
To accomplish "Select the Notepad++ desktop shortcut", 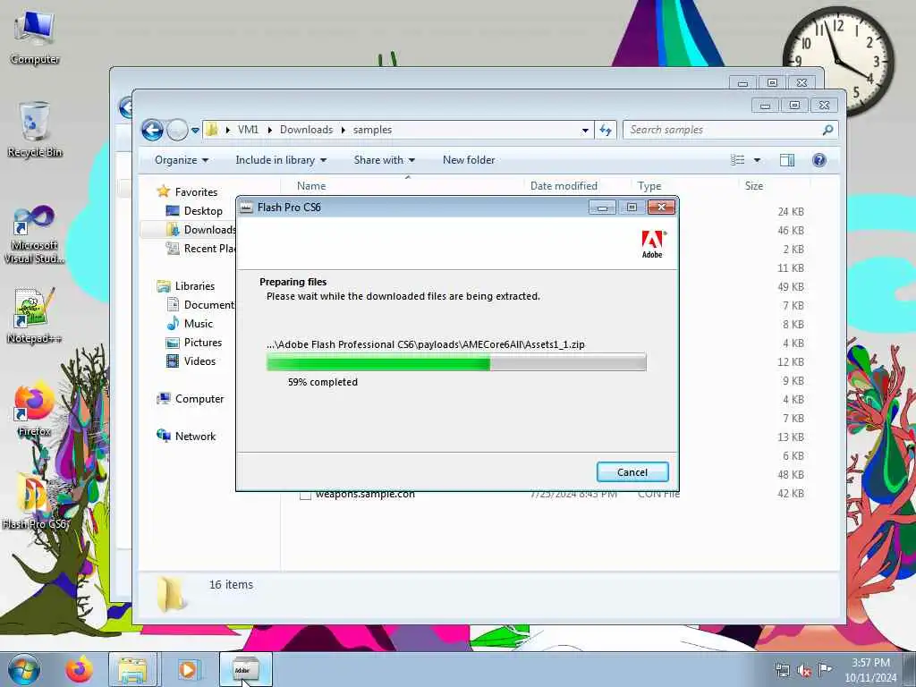I will (x=35, y=316).
